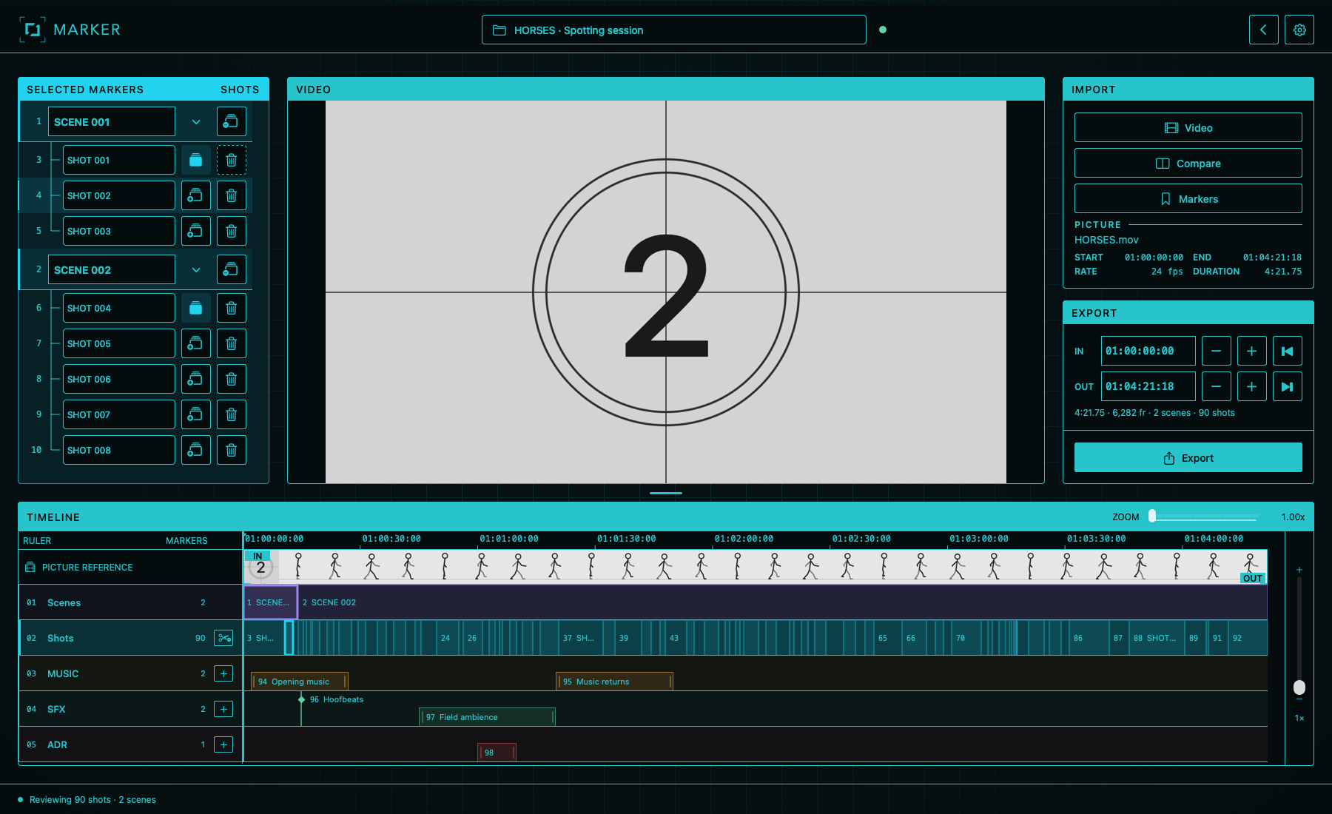Viewport: 1332px width, 814px height.
Task: Decrease the export IN timecode
Action: [x=1217, y=351]
